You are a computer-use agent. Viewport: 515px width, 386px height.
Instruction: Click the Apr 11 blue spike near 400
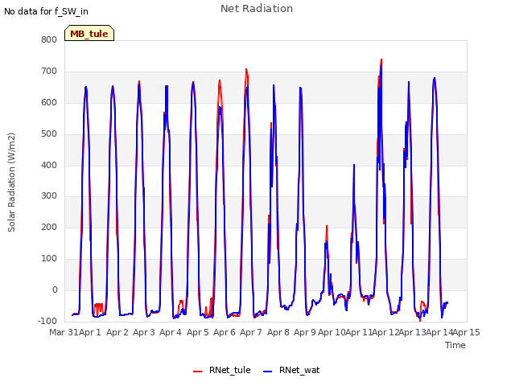coord(354,166)
